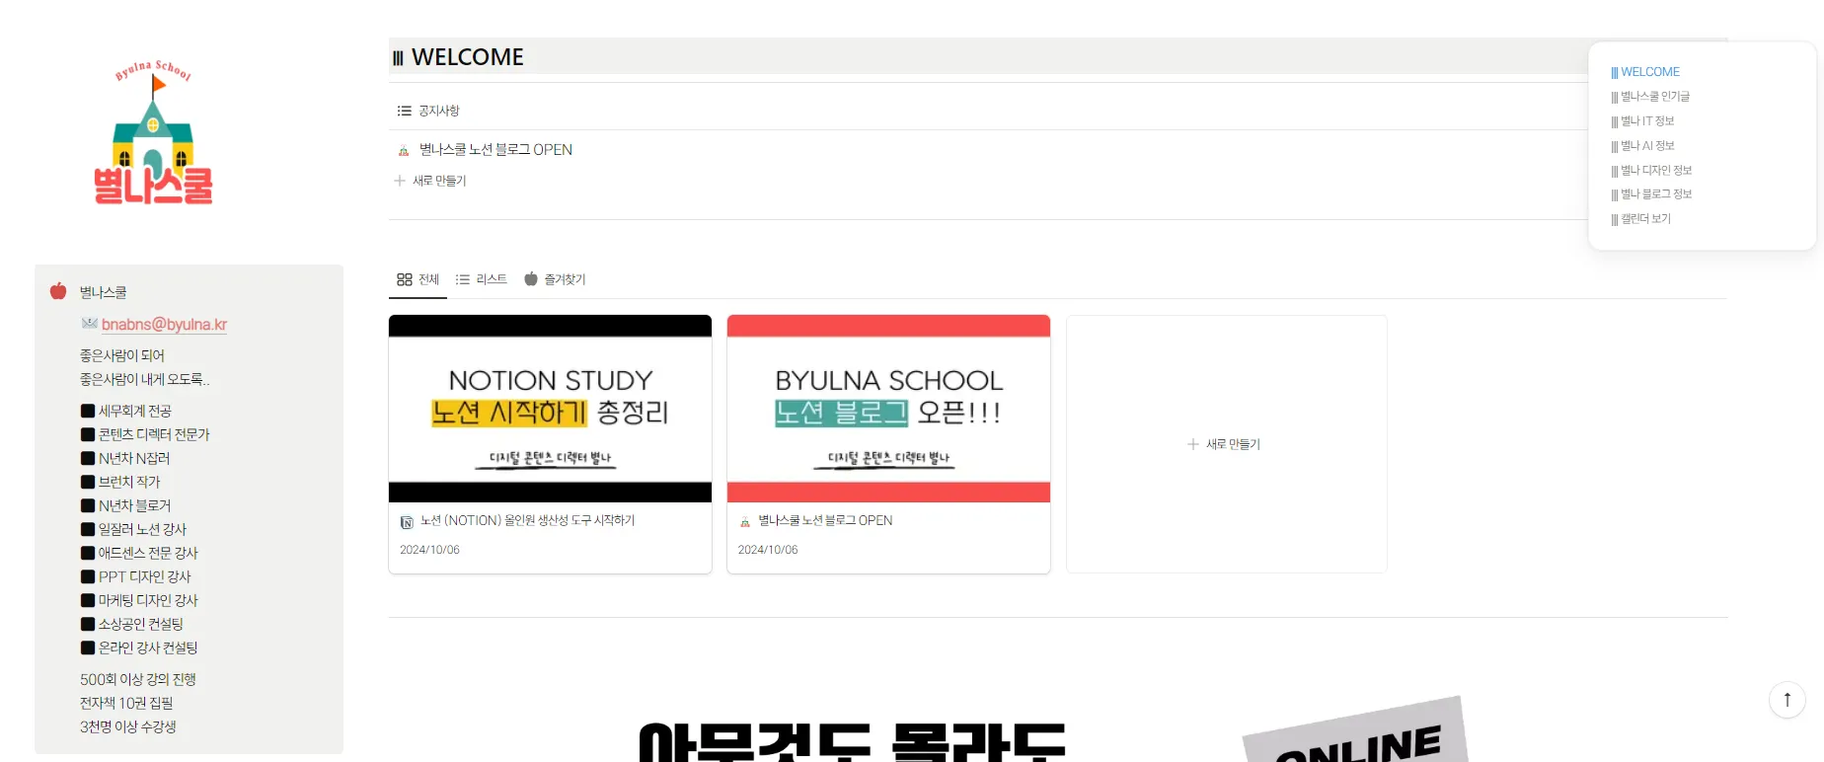Jump to 별나 AI 정보 section
This screenshot has height=762, width=1824.
click(x=1642, y=146)
